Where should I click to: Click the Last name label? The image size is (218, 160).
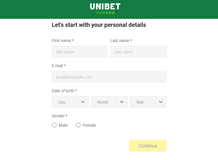click(121, 41)
